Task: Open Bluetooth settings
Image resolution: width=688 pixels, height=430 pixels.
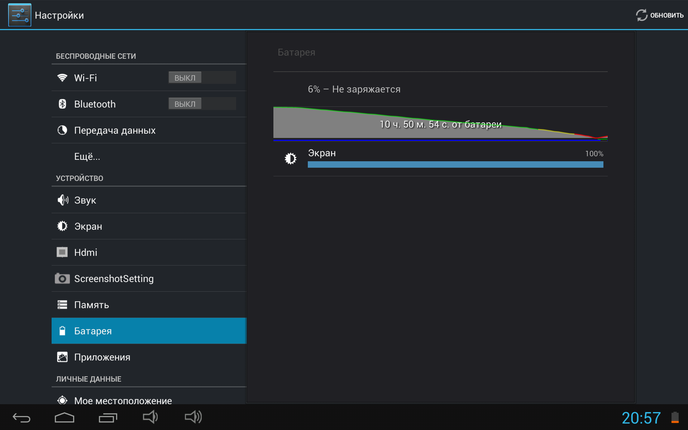Action: click(x=149, y=104)
